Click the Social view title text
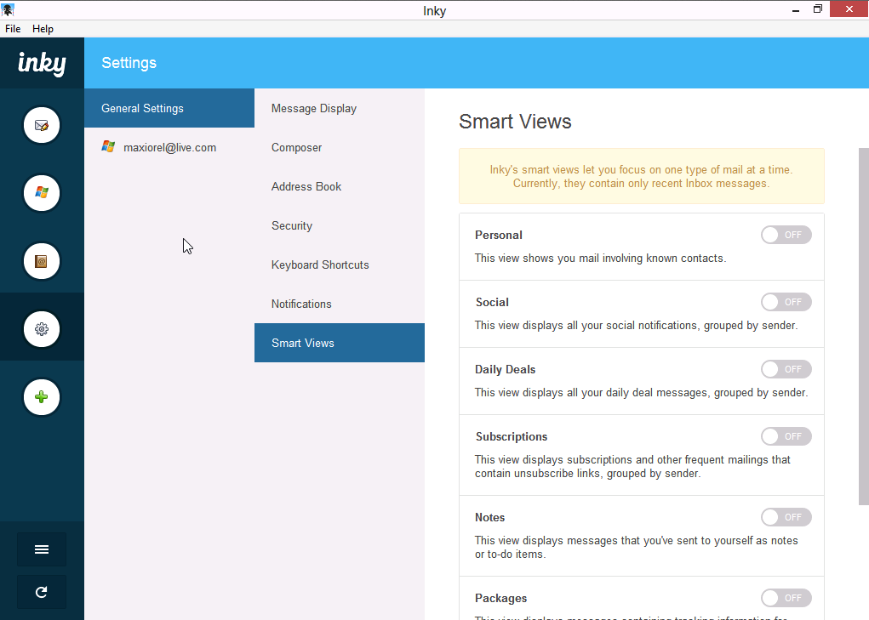869x620 pixels. (492, 302)
